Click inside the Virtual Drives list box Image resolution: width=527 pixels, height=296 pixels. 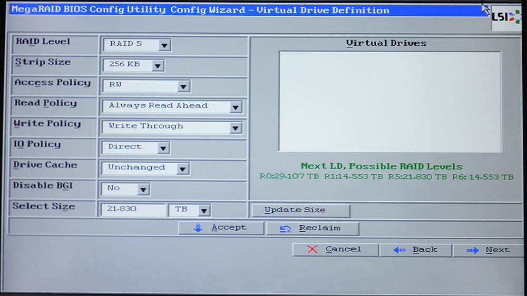[390, 102]
